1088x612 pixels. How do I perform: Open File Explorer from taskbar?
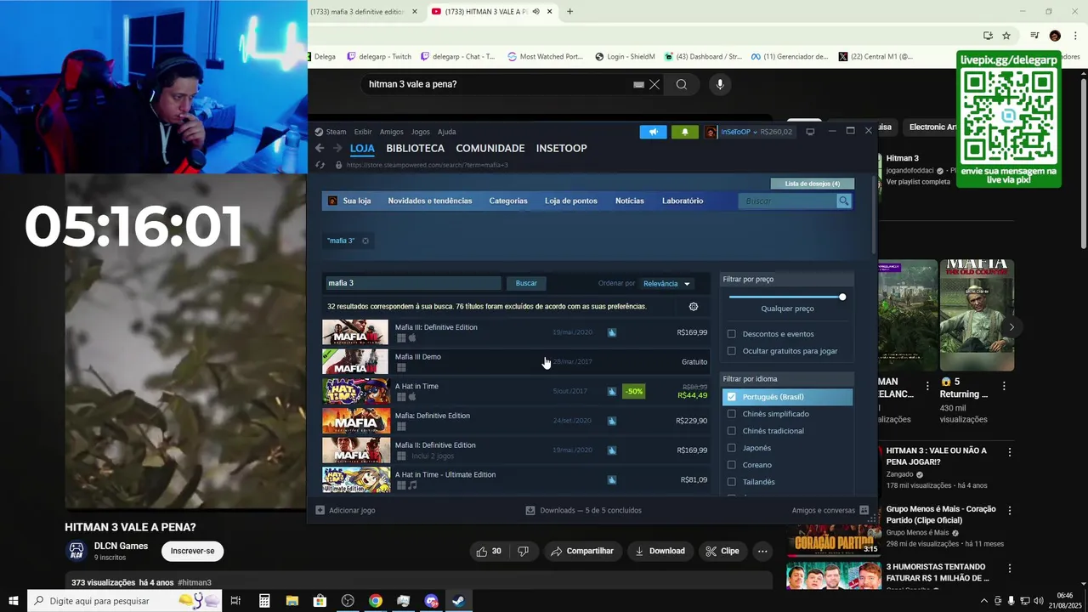click(x=292, y=601)
